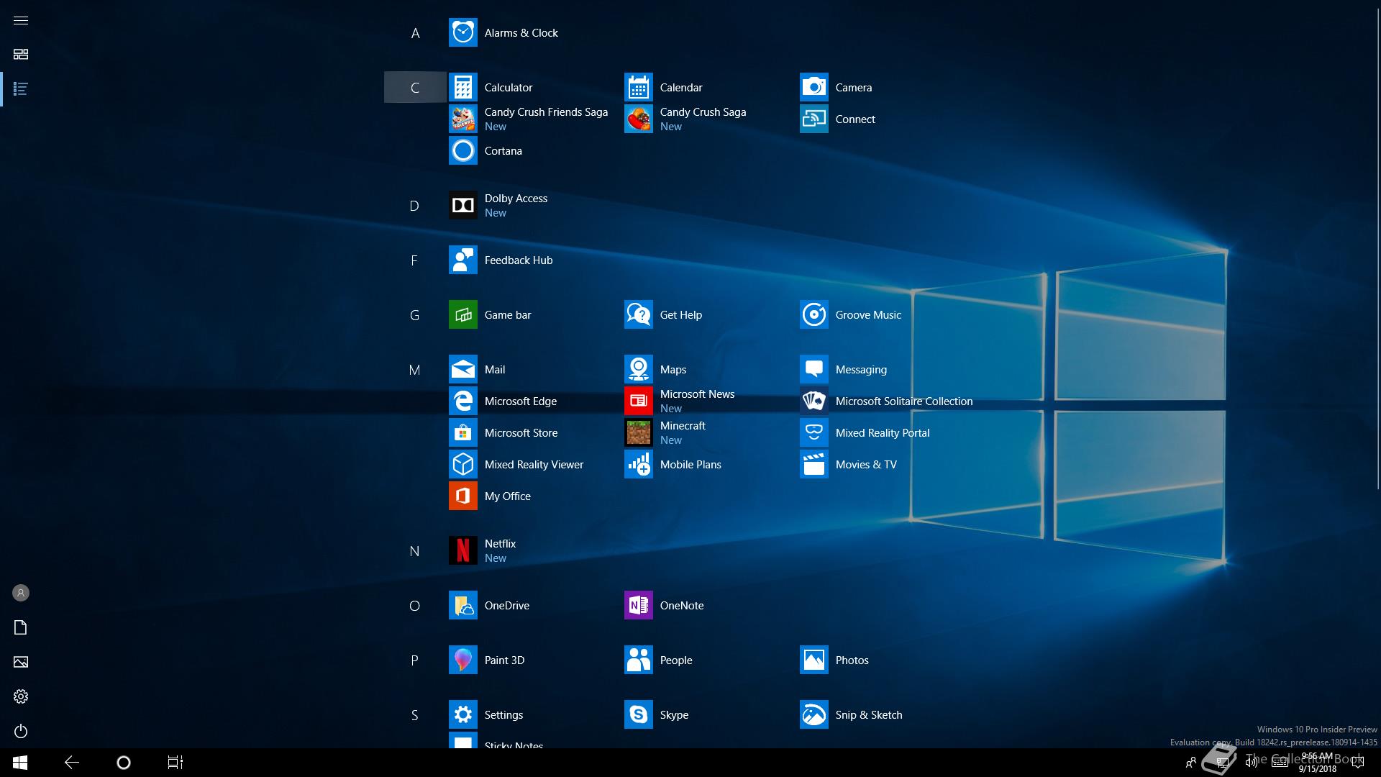
Task: Launch Groove Music icon
Action: pyautogui.click(x=813, y=314)
